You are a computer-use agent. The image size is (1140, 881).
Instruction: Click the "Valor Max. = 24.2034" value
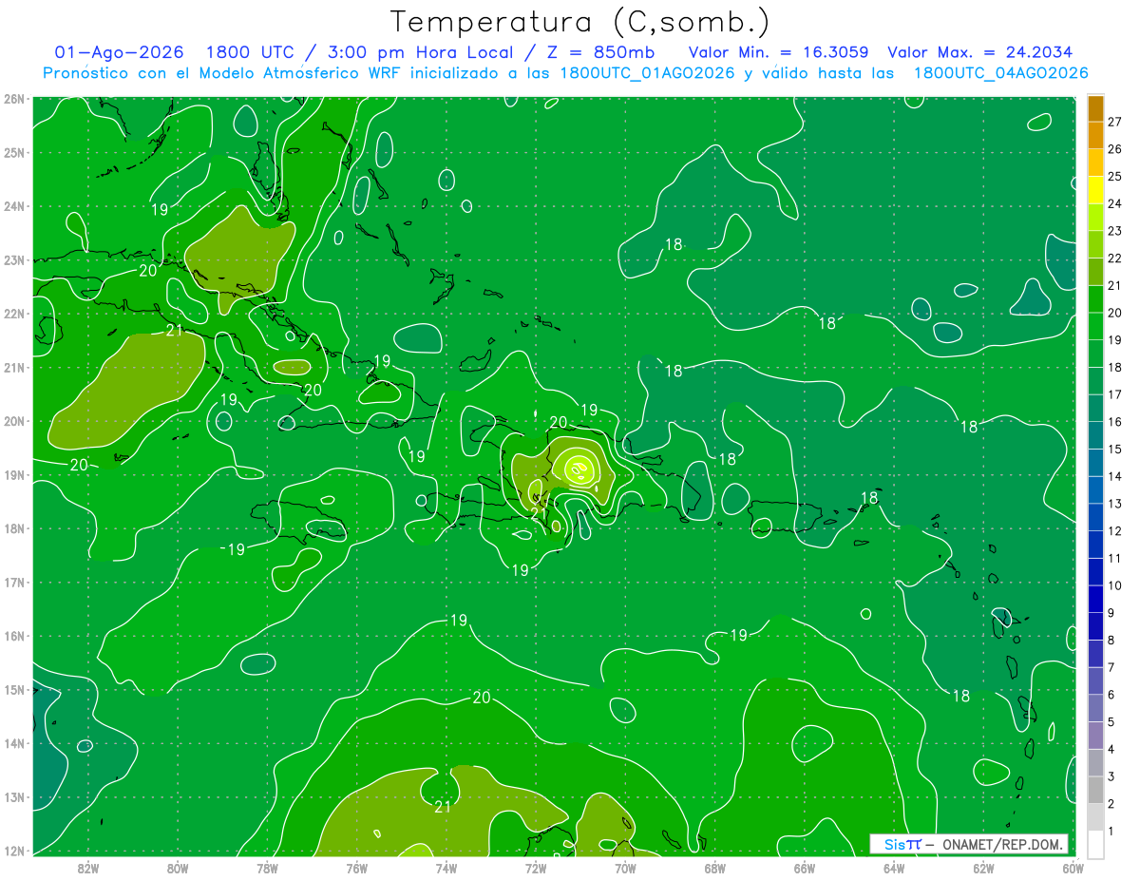pos(980,52)
